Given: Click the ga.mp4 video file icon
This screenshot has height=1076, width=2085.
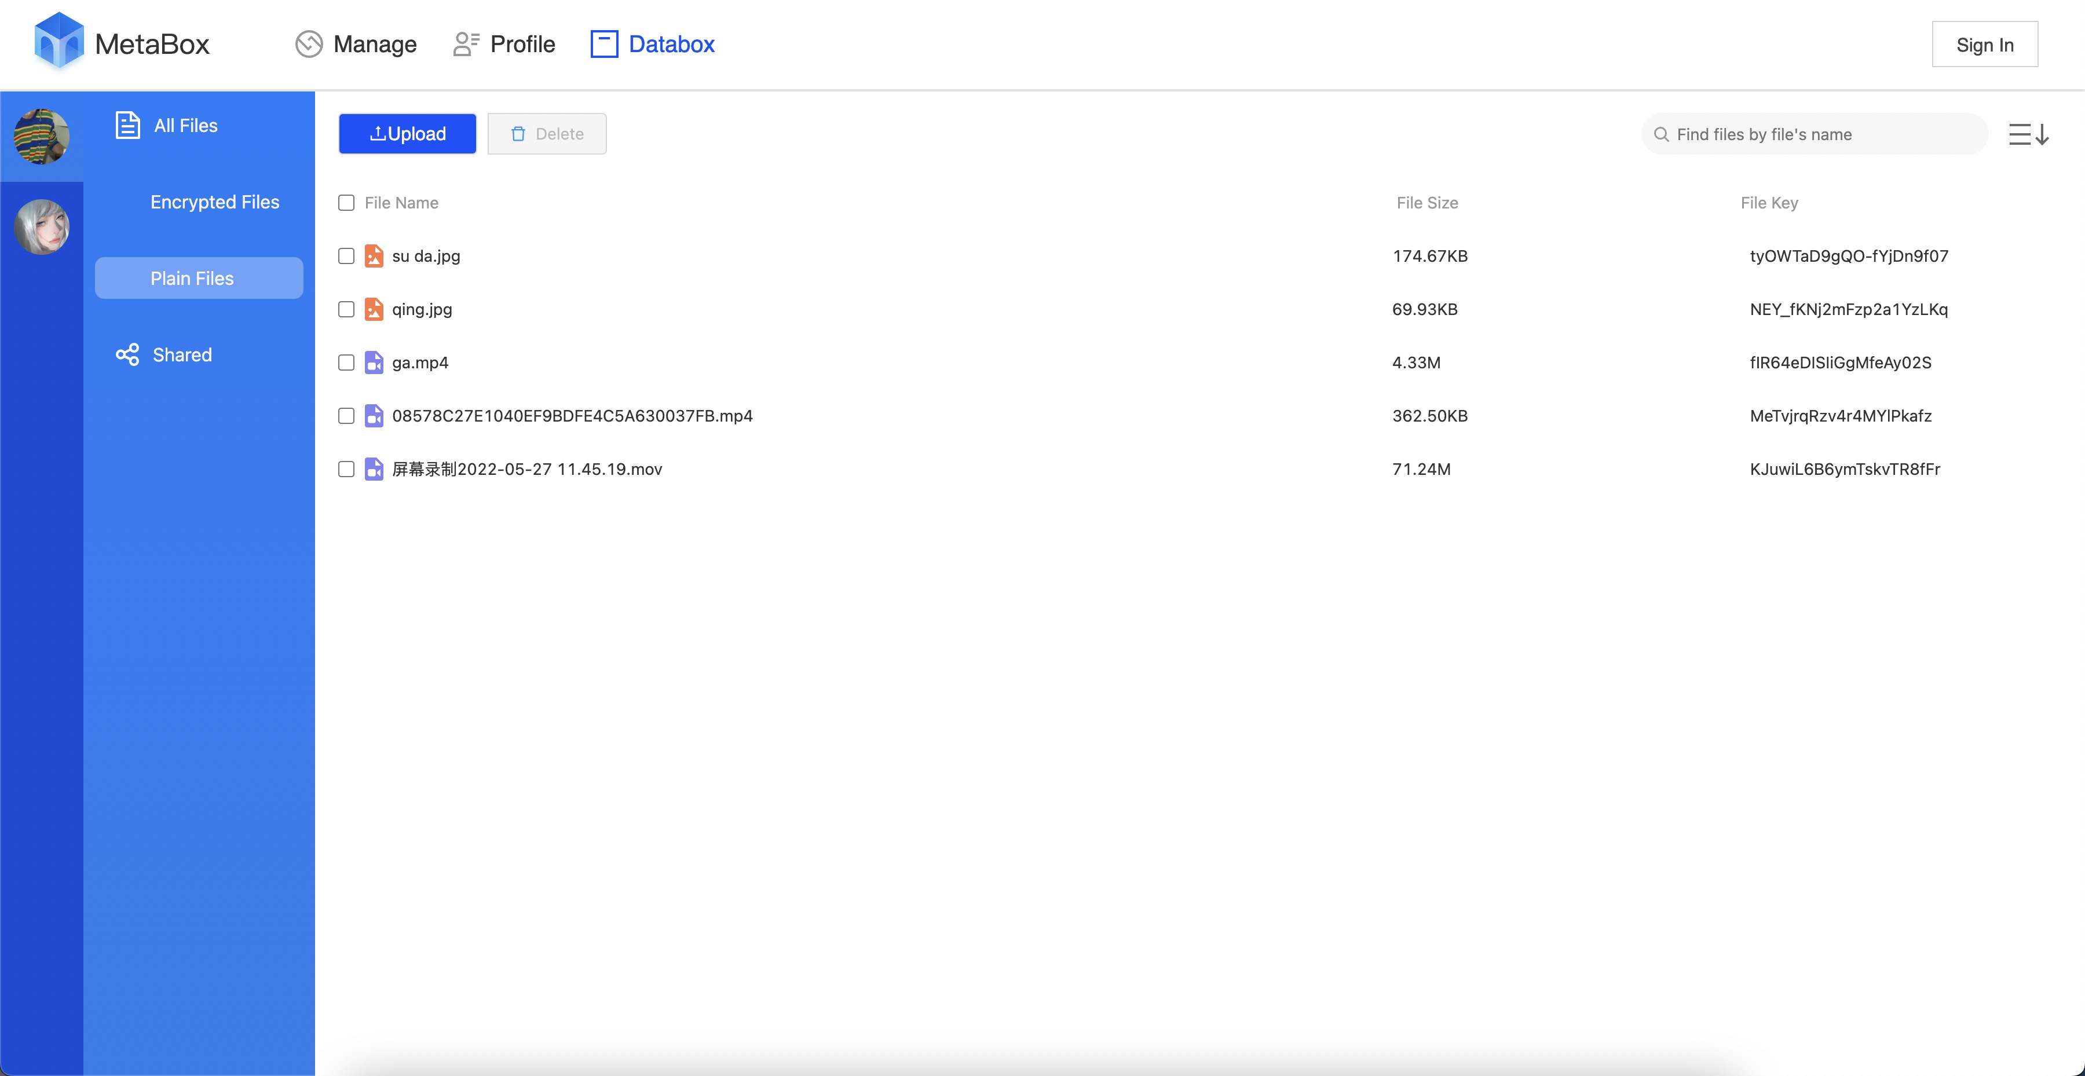Looking at the screenshot, I should point(373,363).
